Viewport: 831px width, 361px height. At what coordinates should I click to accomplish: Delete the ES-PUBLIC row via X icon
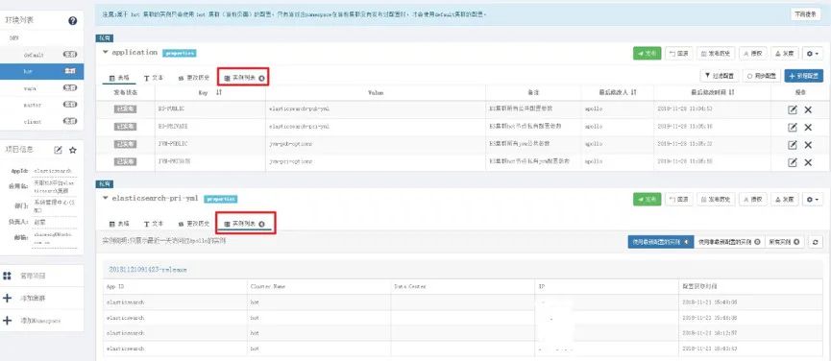click(808, 109)
